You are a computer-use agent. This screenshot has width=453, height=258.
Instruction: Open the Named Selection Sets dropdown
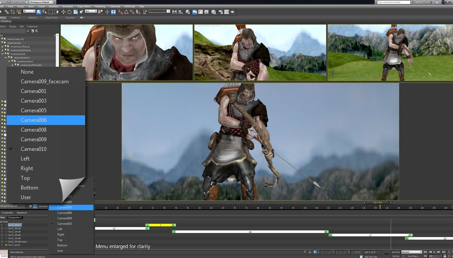point(159,11)
